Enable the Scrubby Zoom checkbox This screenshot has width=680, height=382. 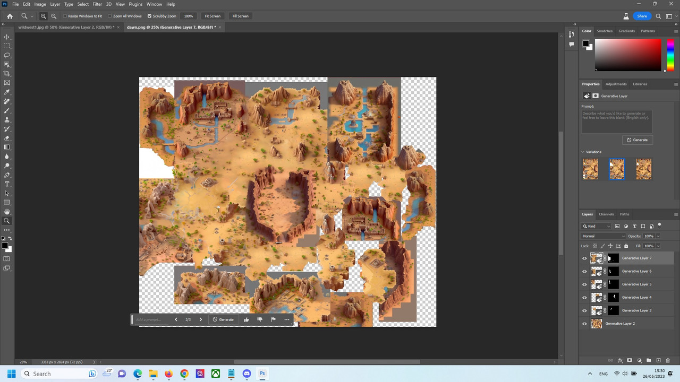[x=150, y=16]
